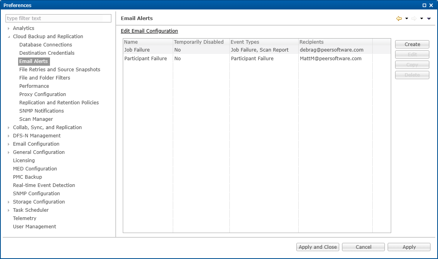Click the type filter text field
This screenshot has height=259, width=438.
58,18
